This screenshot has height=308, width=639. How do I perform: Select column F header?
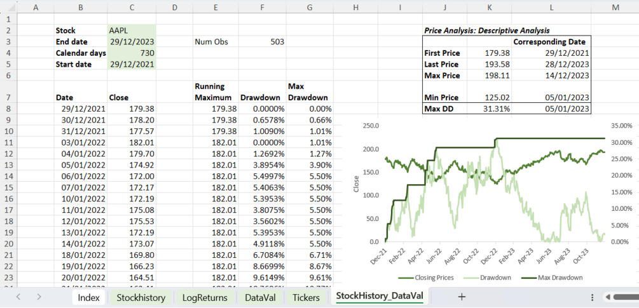pyautogui.click(x=262, y=7)
